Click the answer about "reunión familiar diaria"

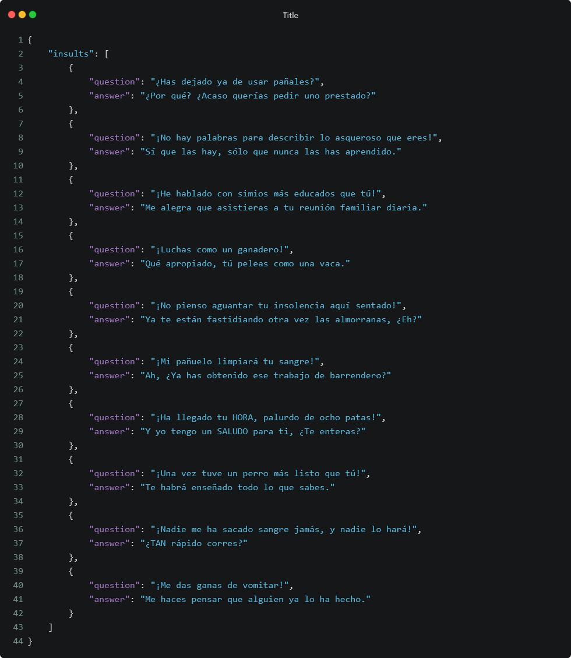pyautogui.click(x=283, y=207)
